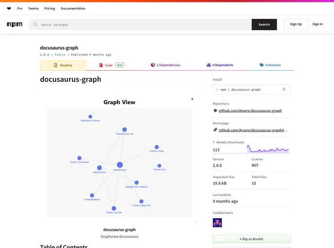Open Teams in the top menu
The width and height of the screenshot is (334, 248).
coord(33,9)
